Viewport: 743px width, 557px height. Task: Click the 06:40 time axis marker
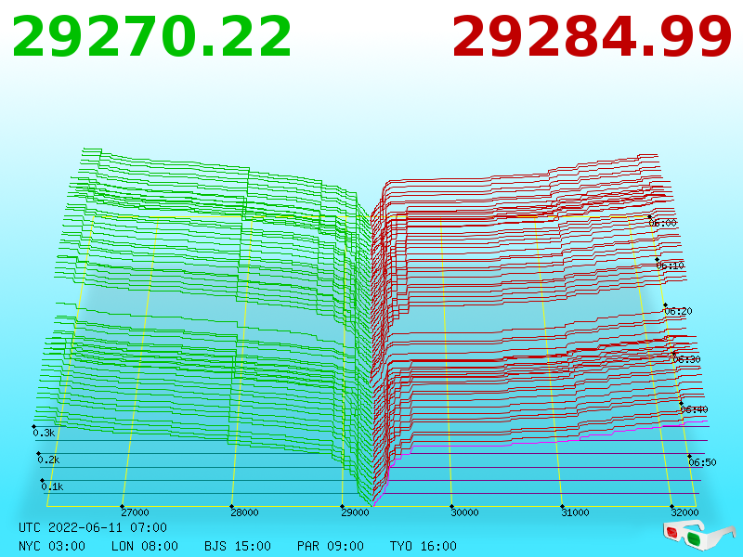tap(694, 409)
